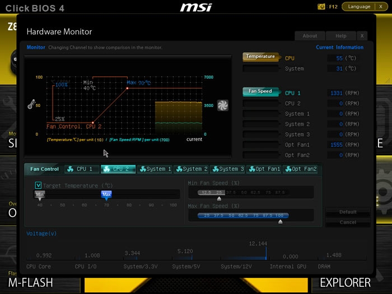The height and width of the screenshot is (294, 392).
Task: Toggle the Fan Speed CPU 1 channel button
Action: click(x=261, y=91)
